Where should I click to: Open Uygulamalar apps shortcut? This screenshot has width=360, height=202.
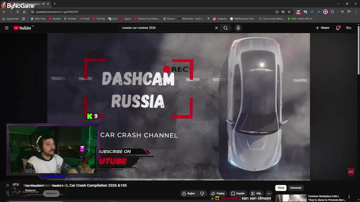click(11, 19)
